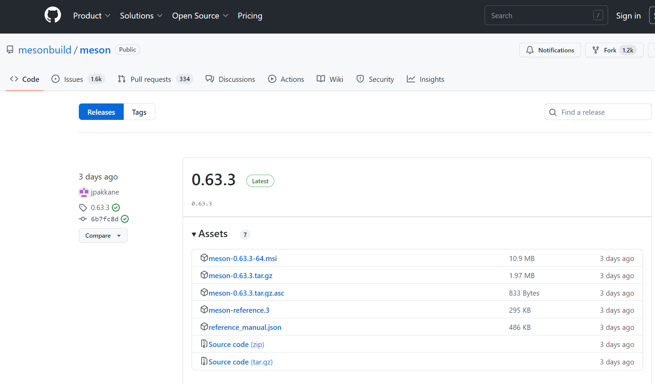Viewport: 655px width, 384px height.
Task: Click the repository book icon beside mesonbuild
Action: tap(10, 50)
